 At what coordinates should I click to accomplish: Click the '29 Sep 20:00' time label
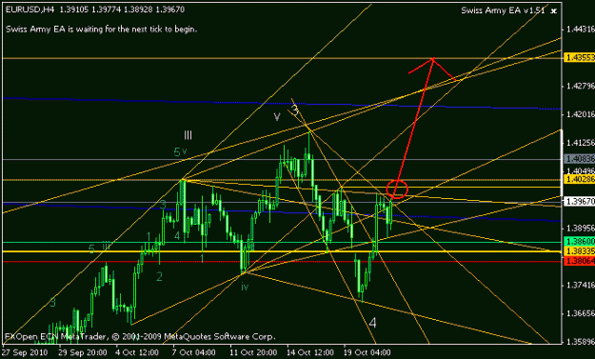pyautogui.click(x=83, y=352)
